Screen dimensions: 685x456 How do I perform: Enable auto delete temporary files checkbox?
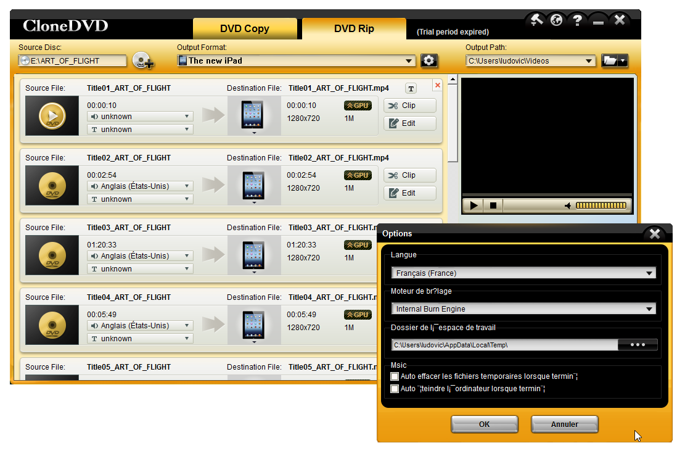pos(395,376)
